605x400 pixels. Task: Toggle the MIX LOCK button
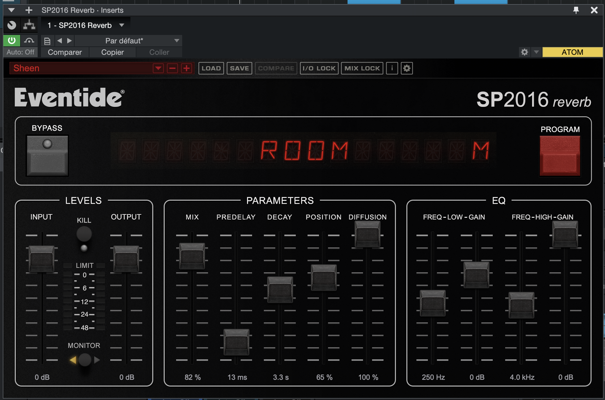click(362, 68)
